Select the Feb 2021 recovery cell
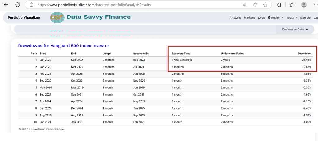Viewport: 318px width, 141px height. click(139, 122)
